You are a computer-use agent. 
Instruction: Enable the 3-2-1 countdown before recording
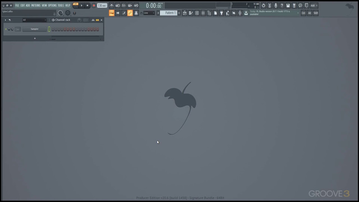(x=124, y=5)
